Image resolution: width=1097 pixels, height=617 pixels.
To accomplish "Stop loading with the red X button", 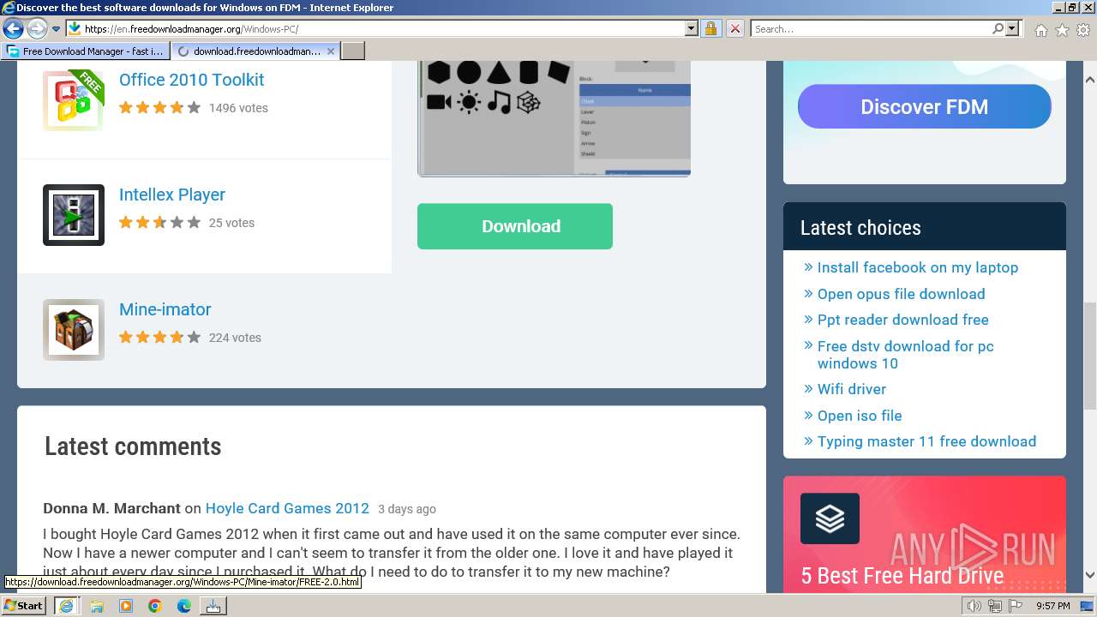I will point(735,28).
